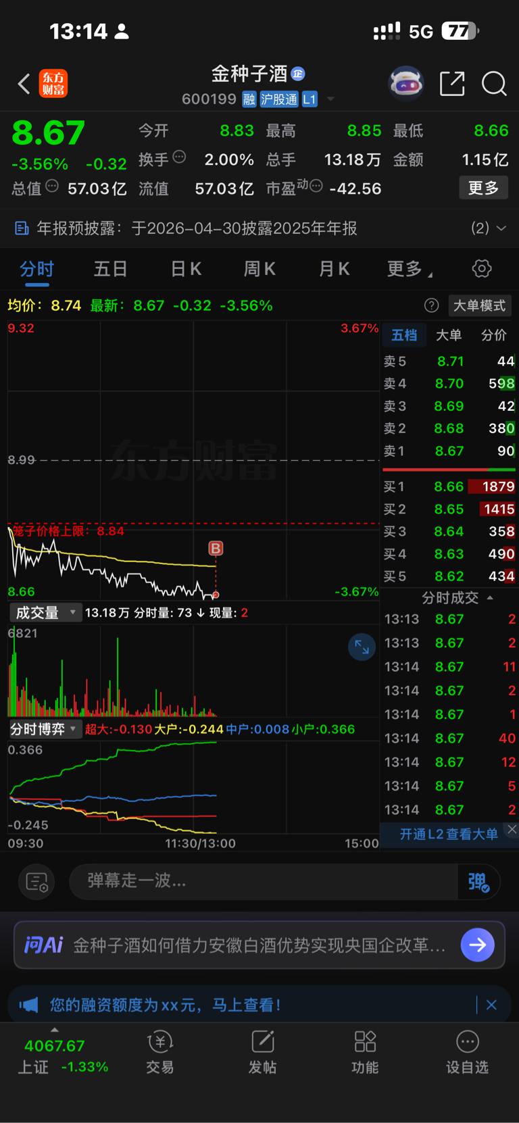The height and width of the screenshot is (1123, 519).
Task: Open the 分时博弈 indicator dropdown
Action: coord(45,729)
